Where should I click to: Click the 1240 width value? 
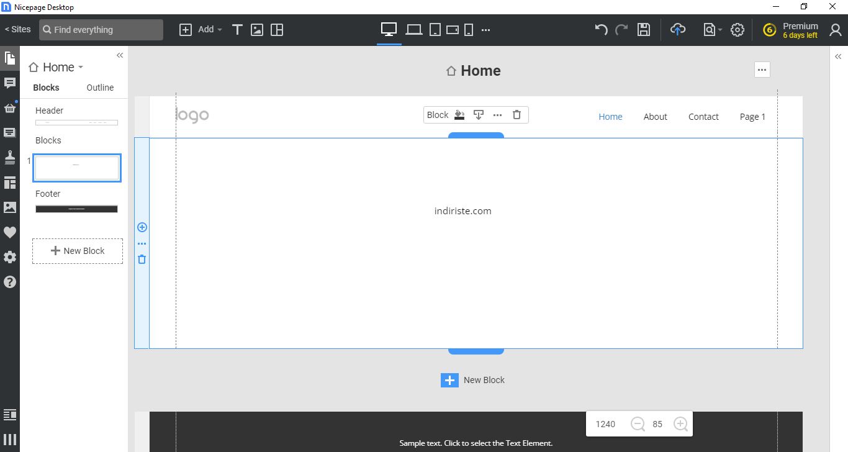[x=605, y=424]
